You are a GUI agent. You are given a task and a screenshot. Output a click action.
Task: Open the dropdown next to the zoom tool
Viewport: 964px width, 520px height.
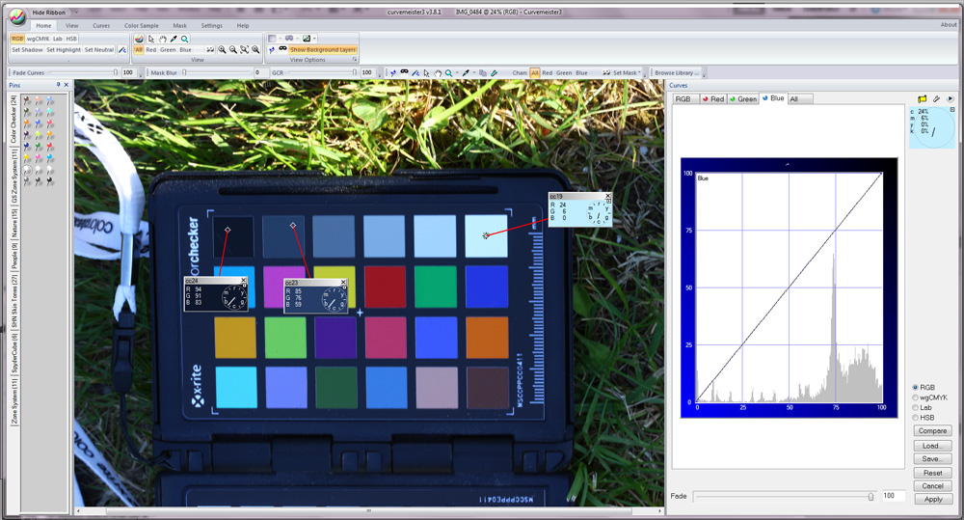(457, 72)
